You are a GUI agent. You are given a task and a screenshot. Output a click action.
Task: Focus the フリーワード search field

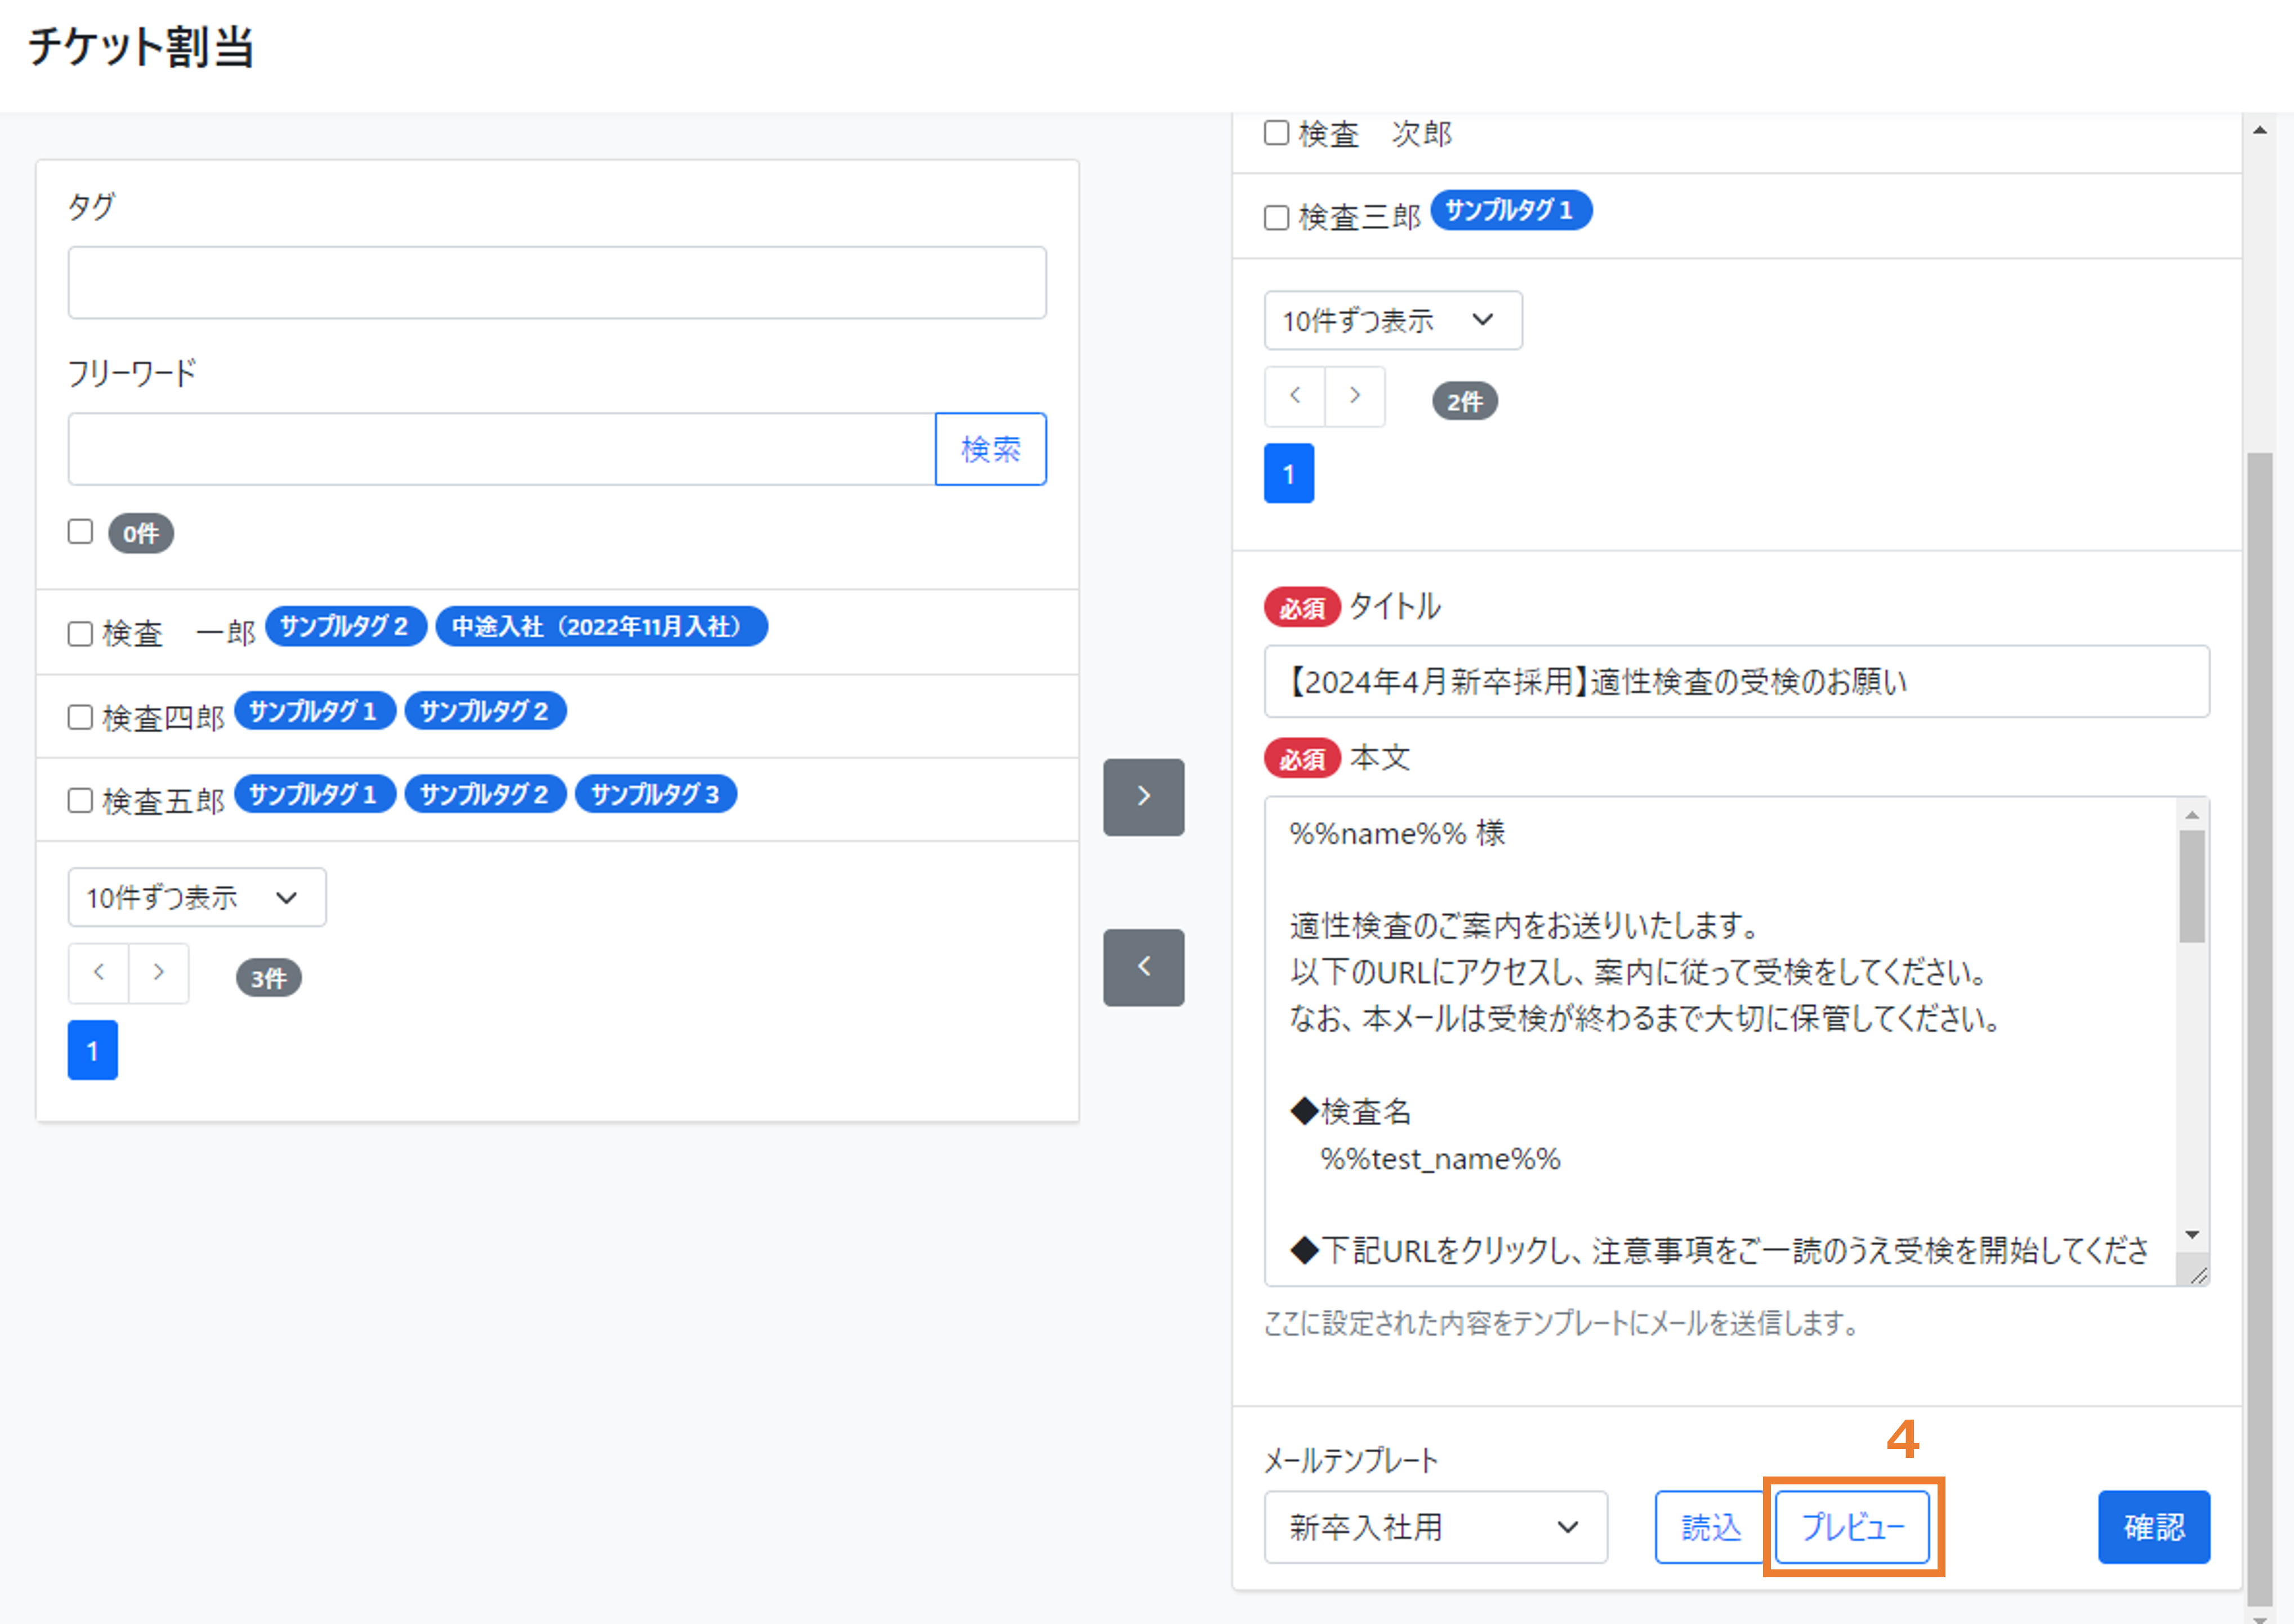pos(501,449)
